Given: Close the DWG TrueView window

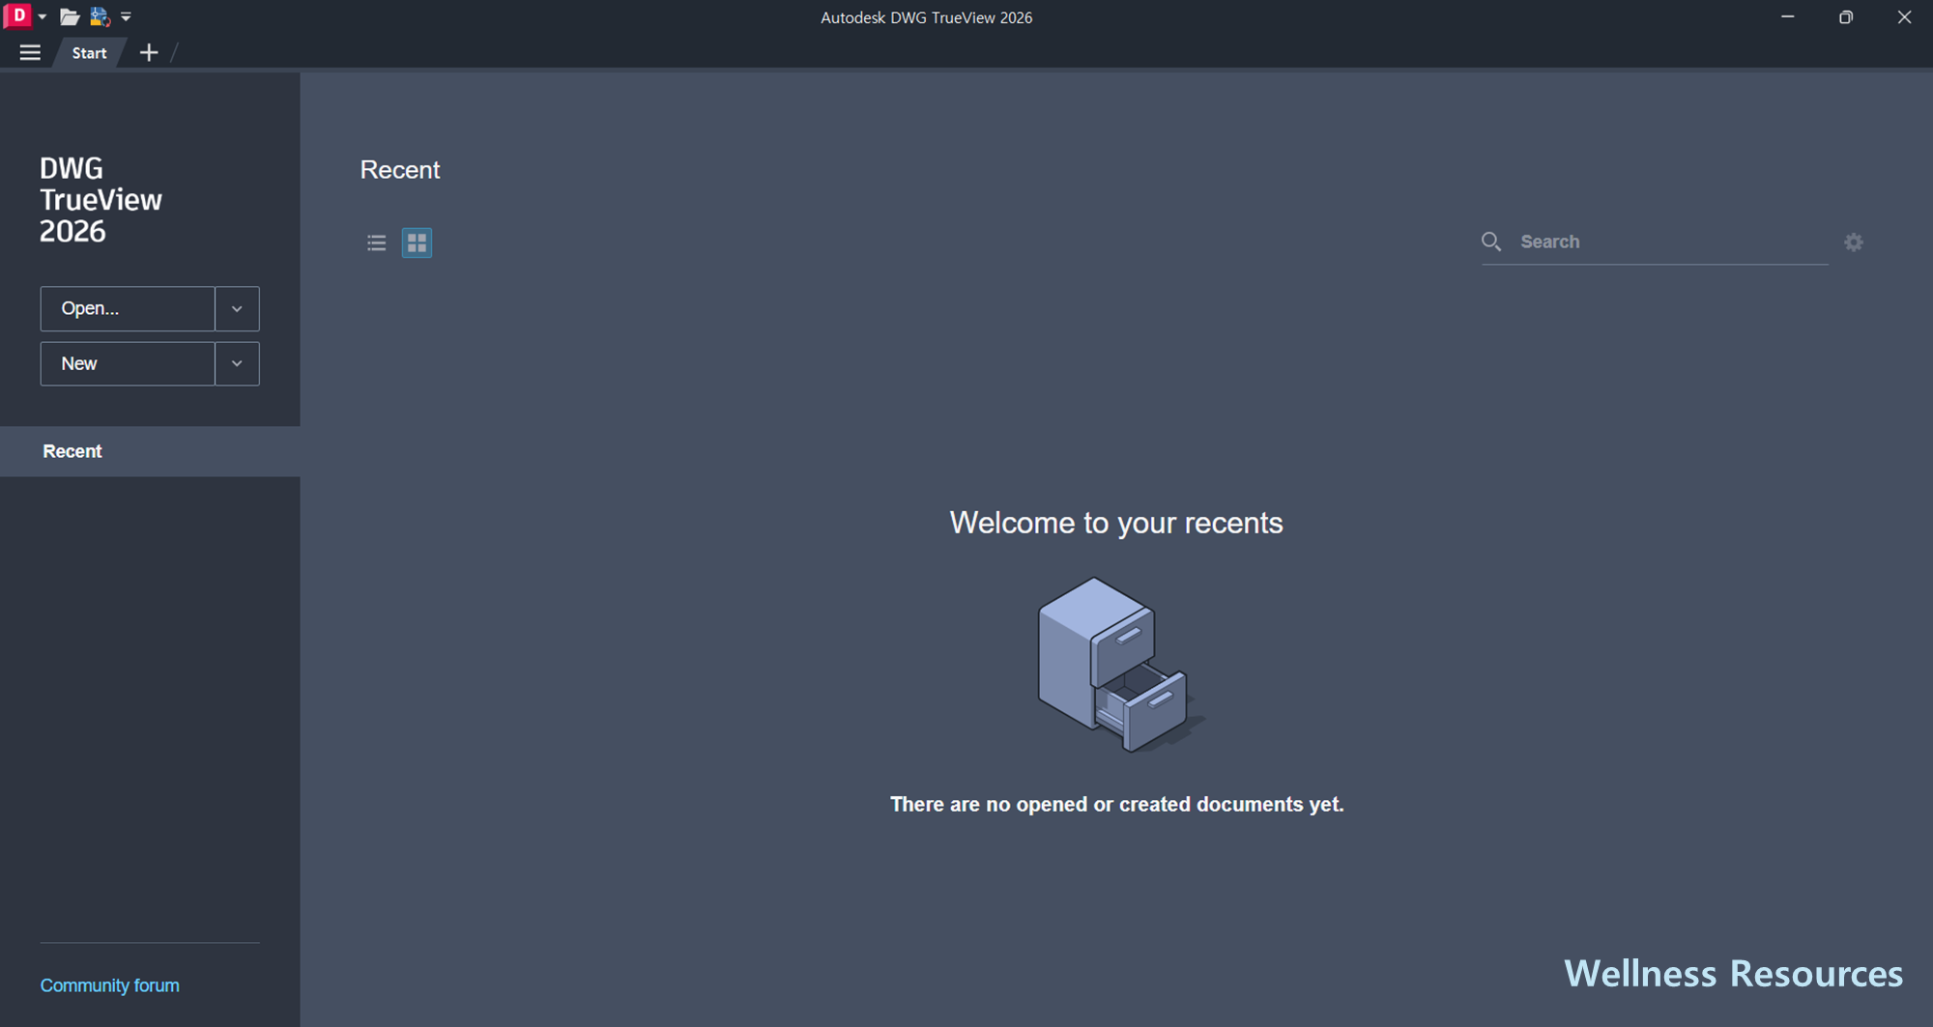Looking at the screenshot, I should (1904, 16).
